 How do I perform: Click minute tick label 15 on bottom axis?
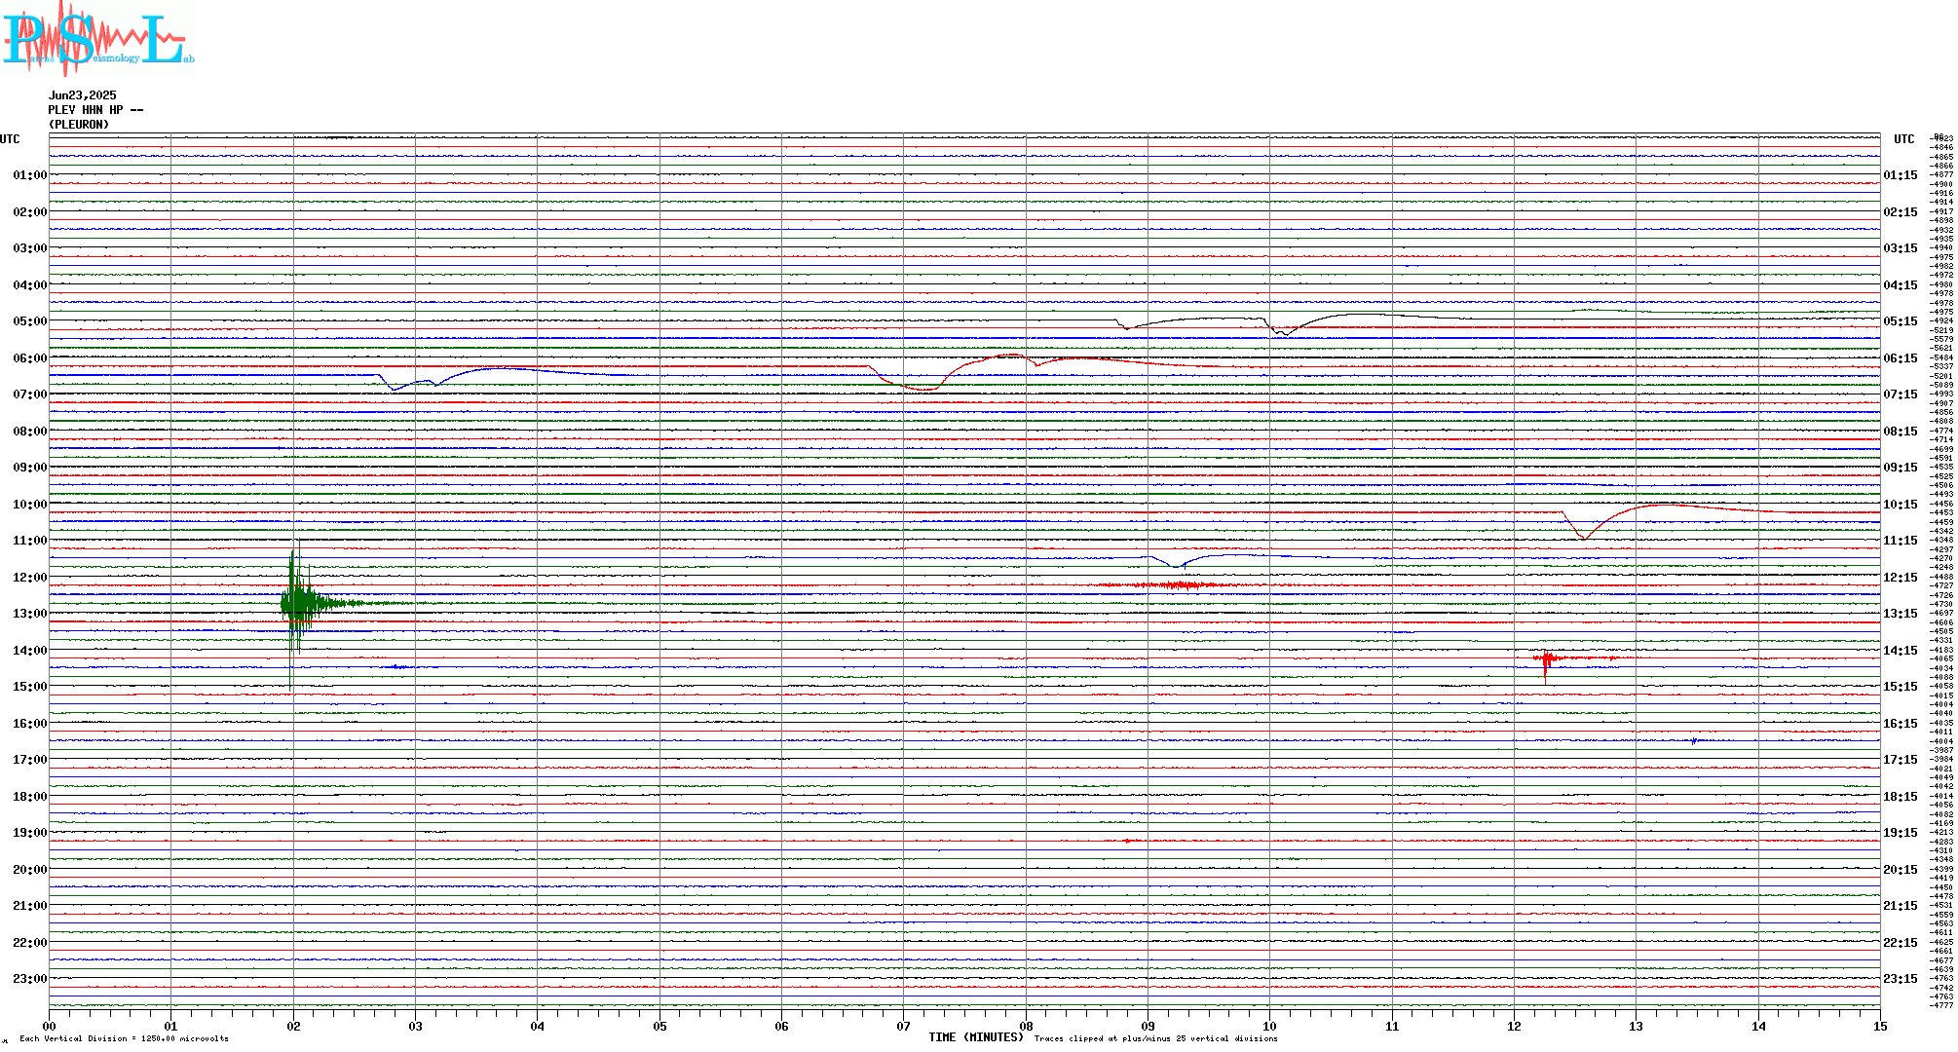point(1880,1027)
